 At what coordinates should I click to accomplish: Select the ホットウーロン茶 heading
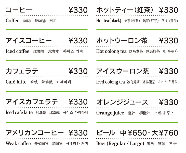(122, 41)
